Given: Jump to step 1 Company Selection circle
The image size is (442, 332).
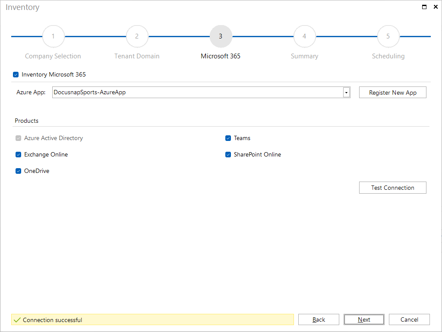Looking at the screenshot, I should (x=53, y=36).
